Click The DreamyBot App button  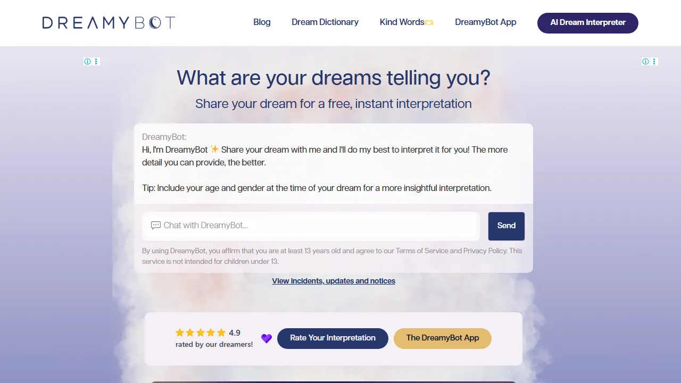(442, 338)
